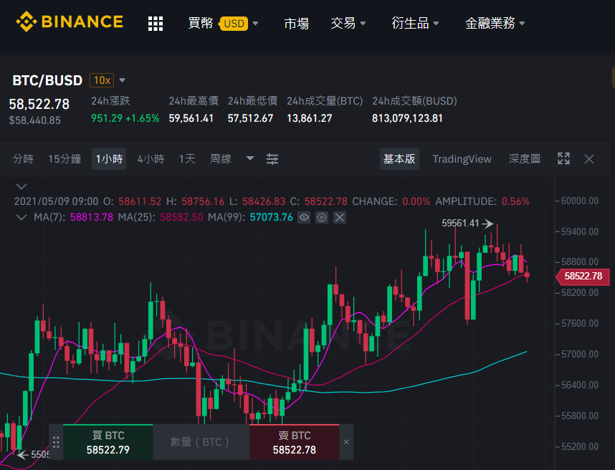Select the 1小時 interval
The image size is (615, 470).
point(109,159)
